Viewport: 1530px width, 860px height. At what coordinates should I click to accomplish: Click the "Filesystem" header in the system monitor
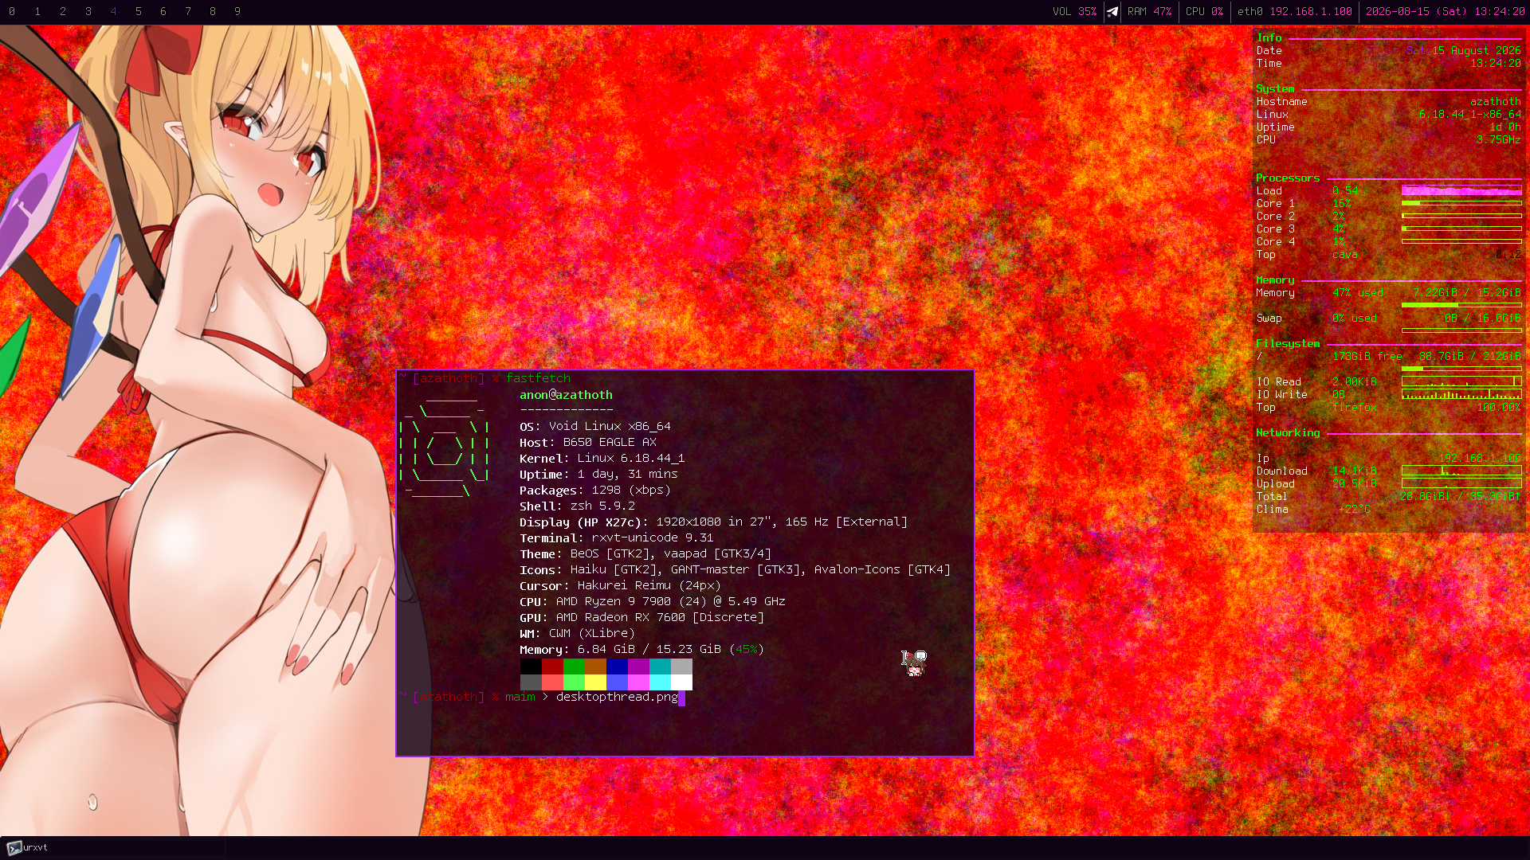tap(1288, 344)
